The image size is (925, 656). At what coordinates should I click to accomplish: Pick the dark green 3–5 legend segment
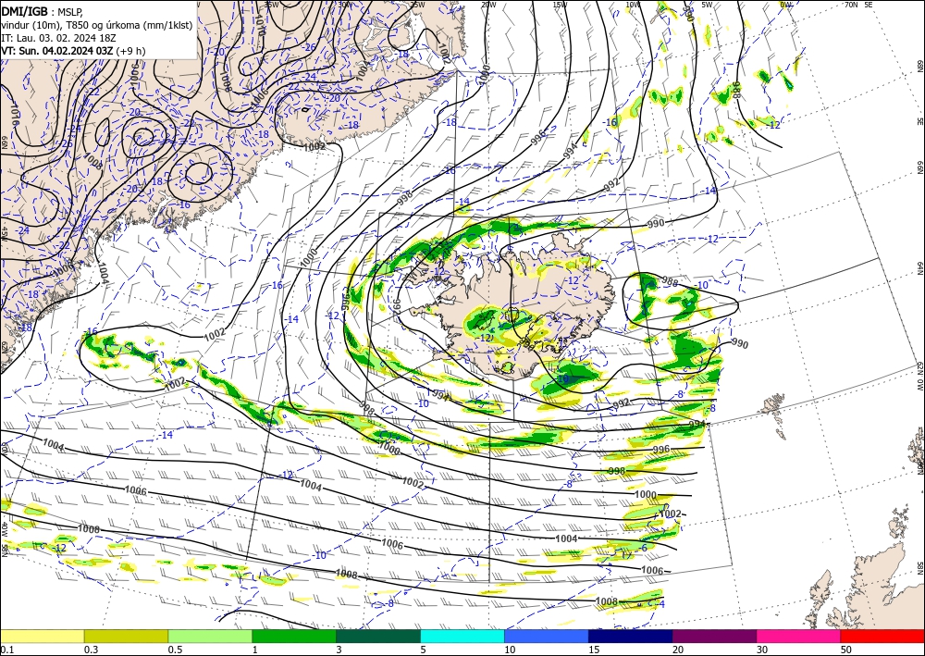click(378, 636)
